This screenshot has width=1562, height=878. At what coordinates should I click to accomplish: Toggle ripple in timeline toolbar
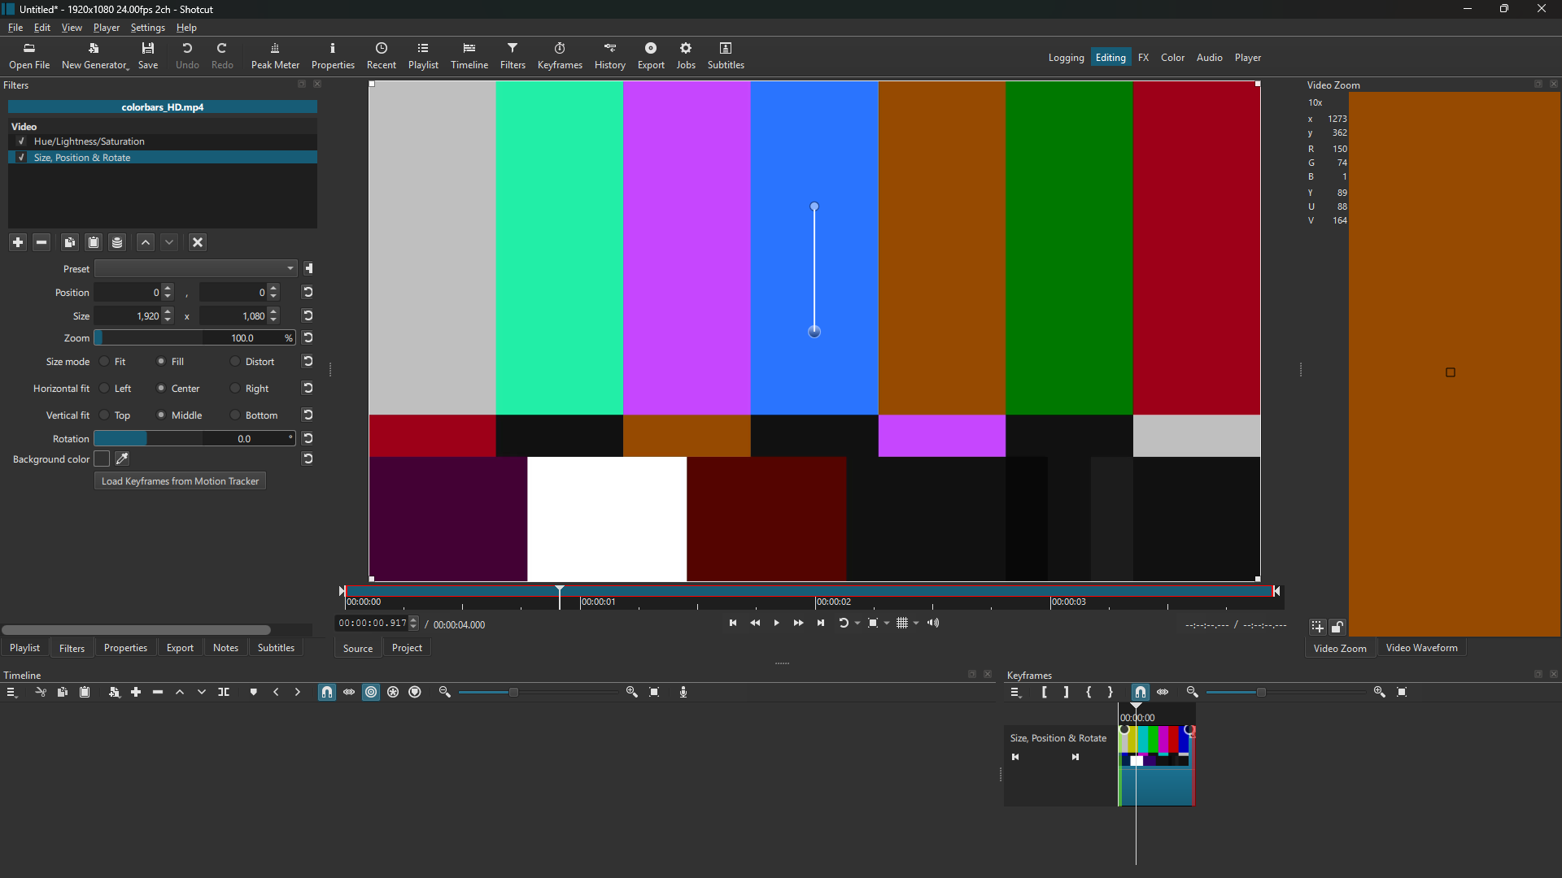[x=371, y=692]
